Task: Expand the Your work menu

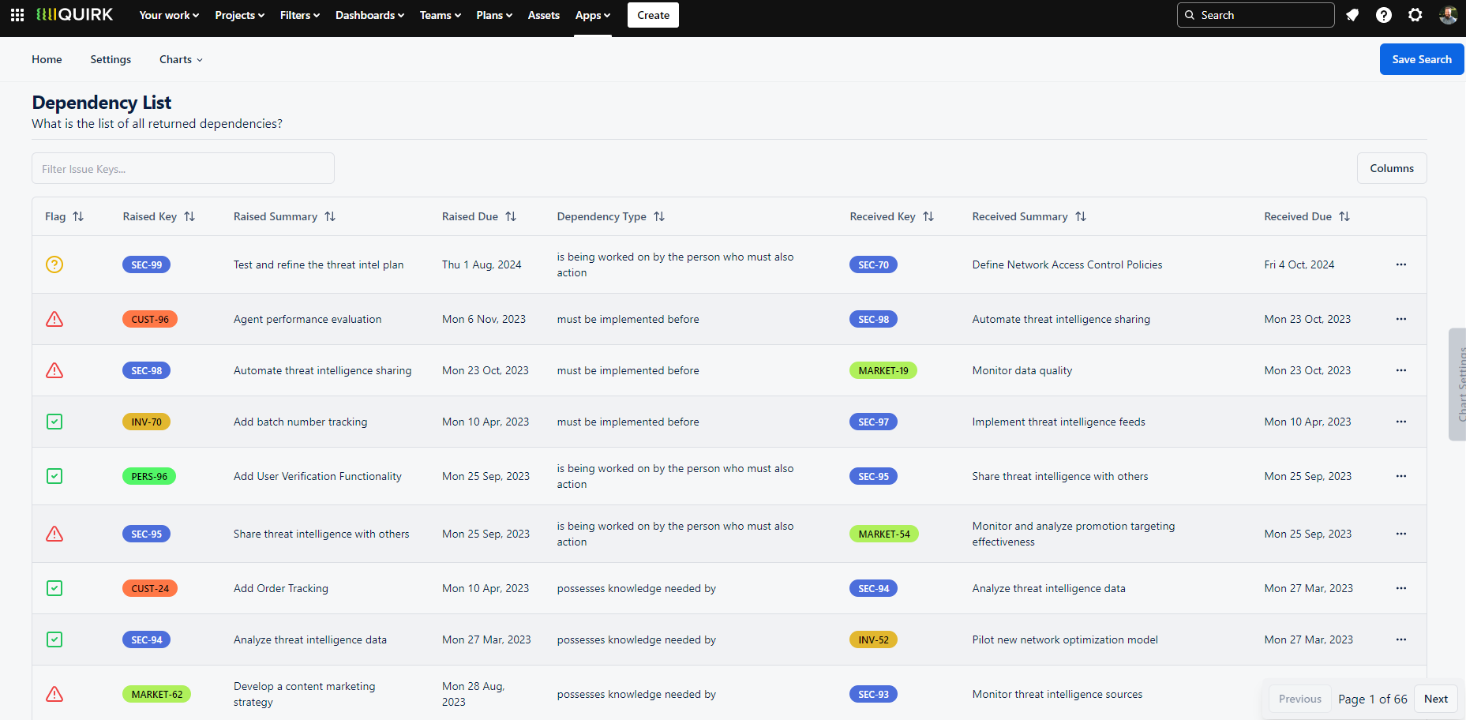Action: click(169, 15)
